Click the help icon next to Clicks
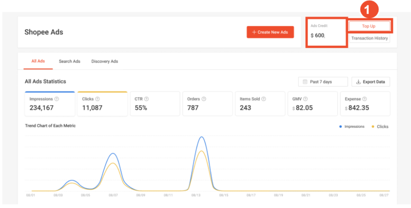The image size is (411, 208). 98,99
